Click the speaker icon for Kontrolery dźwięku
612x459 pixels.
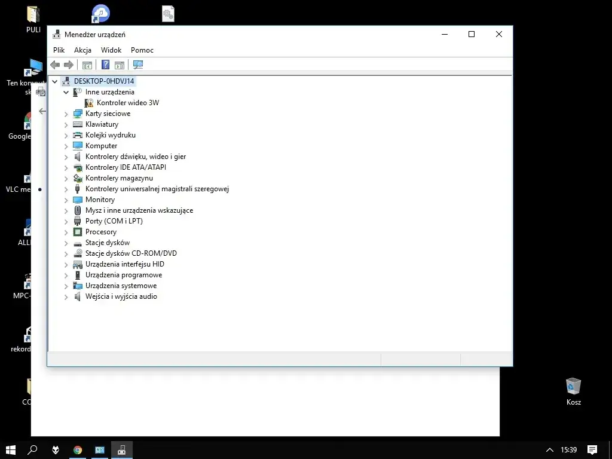tap(78, 157)
